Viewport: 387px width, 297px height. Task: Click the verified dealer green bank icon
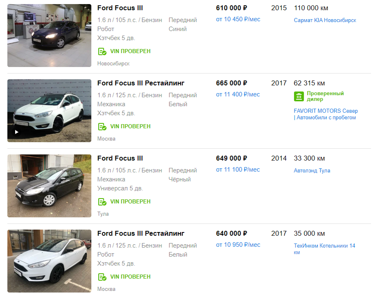pyautogui.click(x=299, y=96)
